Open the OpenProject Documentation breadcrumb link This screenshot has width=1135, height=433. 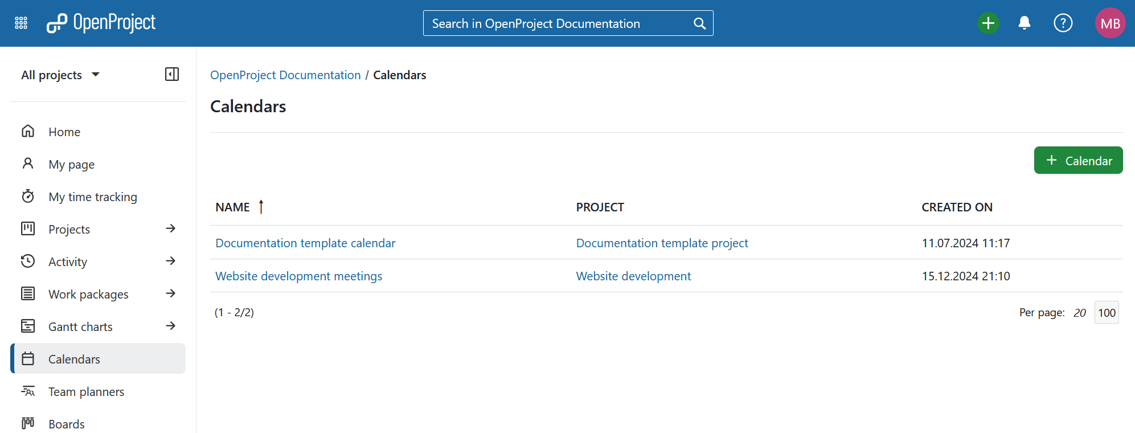(x=285, y=75)
